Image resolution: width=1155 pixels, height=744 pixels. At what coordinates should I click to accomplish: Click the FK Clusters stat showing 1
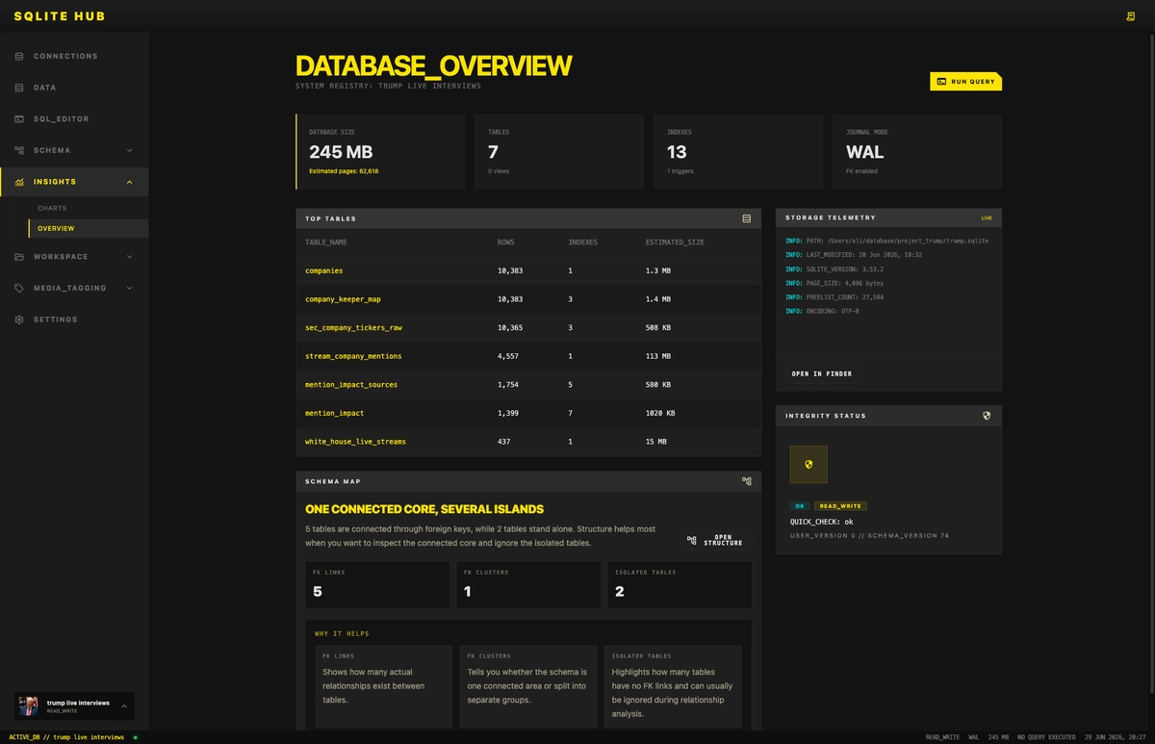(x=528, y=585)
